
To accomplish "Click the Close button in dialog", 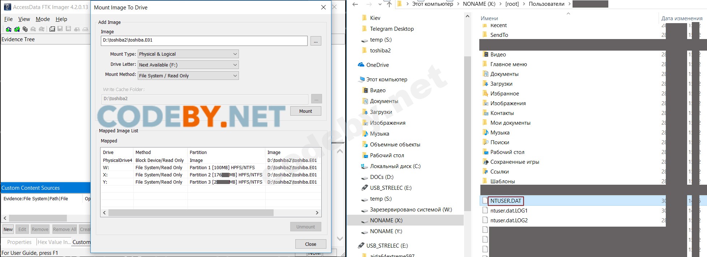I will click(x=310, y=244).
